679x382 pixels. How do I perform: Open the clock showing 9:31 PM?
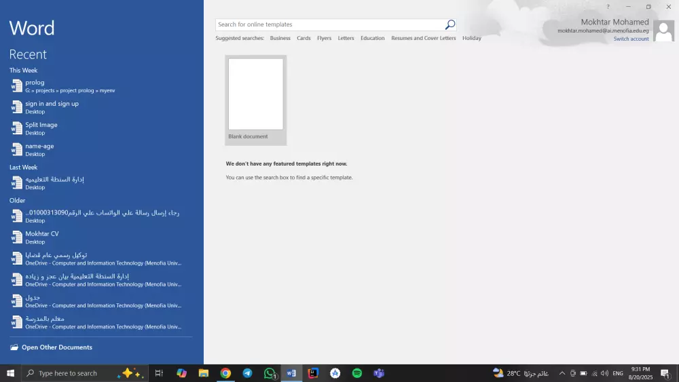(x=640, y=373)
